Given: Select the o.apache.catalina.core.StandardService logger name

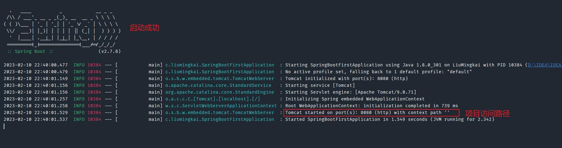Looking at the screenshot, I should pos(218,85).
